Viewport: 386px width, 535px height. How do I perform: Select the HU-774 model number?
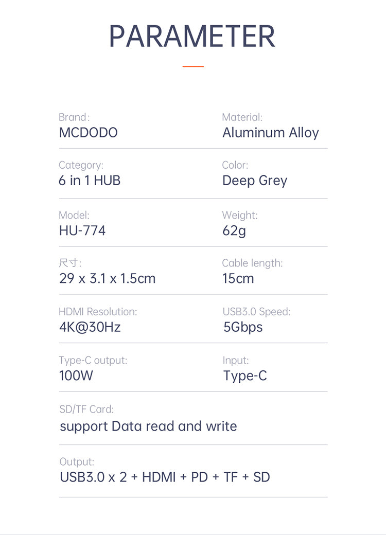[82, 230]
